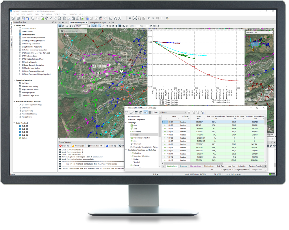Expand All Components in Network Model Manager
Viewport: 289px width, 230px height.
tap(126, 116)
